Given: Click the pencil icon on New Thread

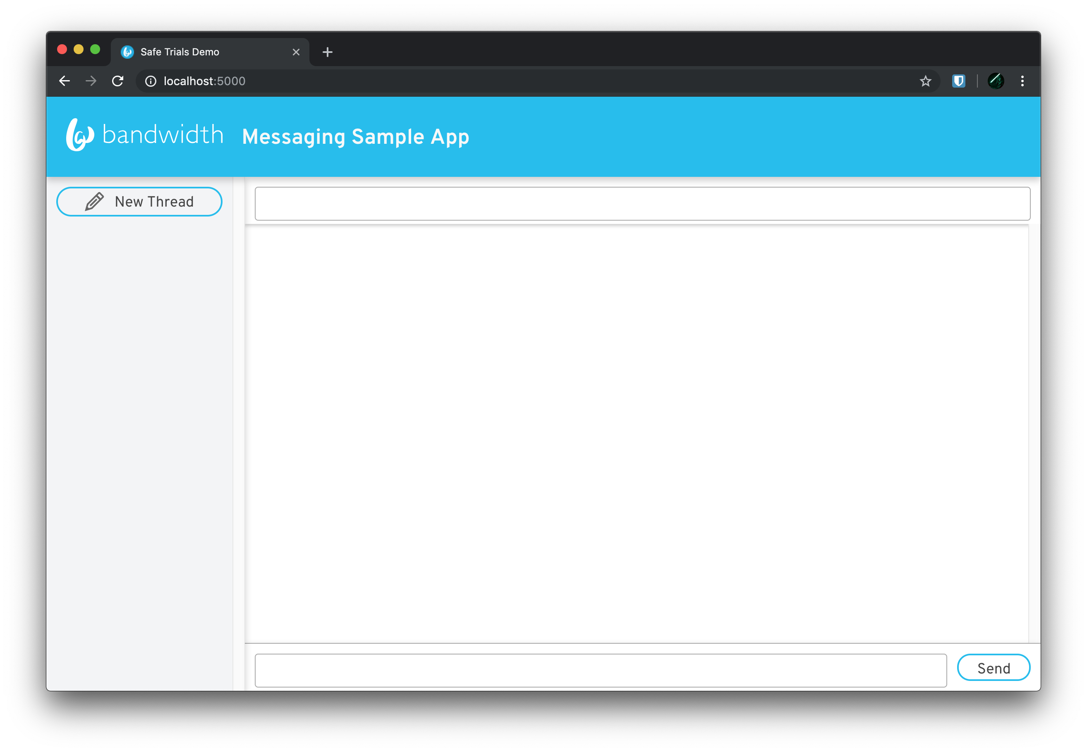Looking at the screenshot, I should pos(94,202).
